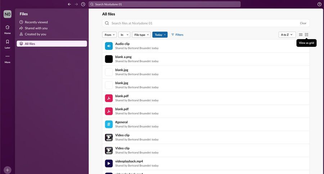Clear the file search
Image resolution: width=324 pixels, height=174 pixels.
(303, 23)
